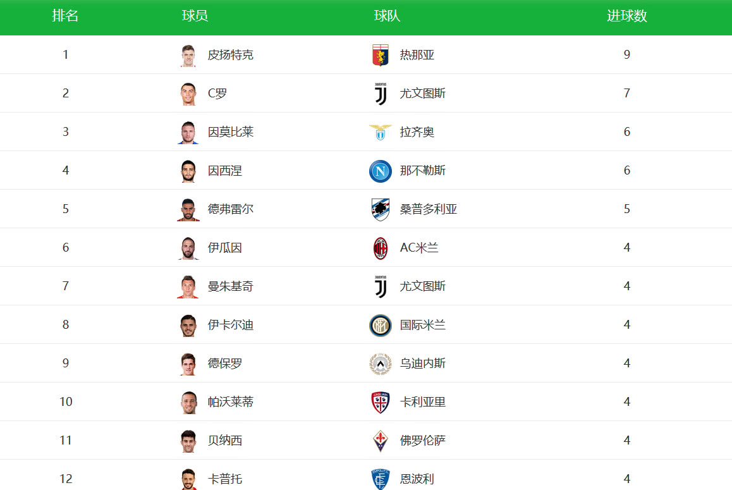The image size is (732, 490).
Task: Click the Genoa club crest icon
Action: [381, 55]
